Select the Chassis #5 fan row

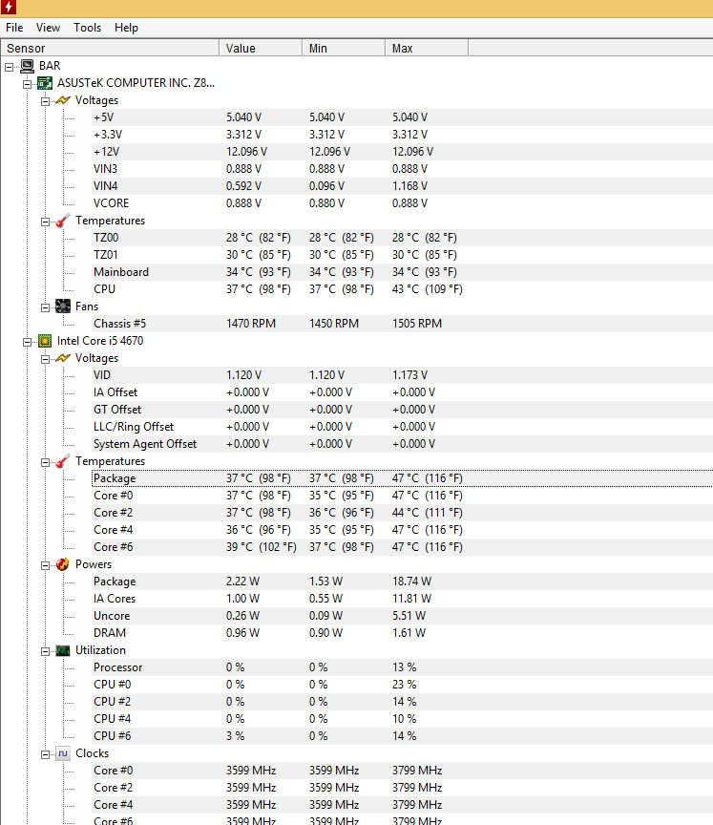357,324
